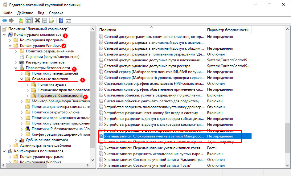The height and width of the screenshot is (176, 291).
Task: Click icon beside Состояние учетной записи 'Гость' policy
Action: point(101,166)
